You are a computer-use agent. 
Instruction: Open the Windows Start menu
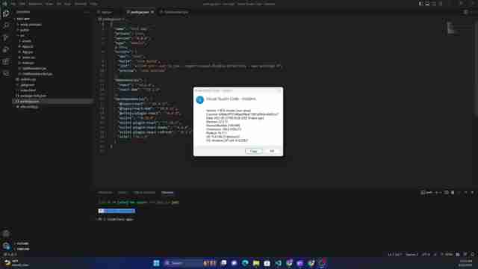pos(156,263)
